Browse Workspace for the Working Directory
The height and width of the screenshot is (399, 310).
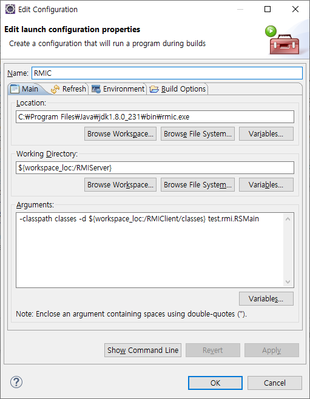coord(120,185)
